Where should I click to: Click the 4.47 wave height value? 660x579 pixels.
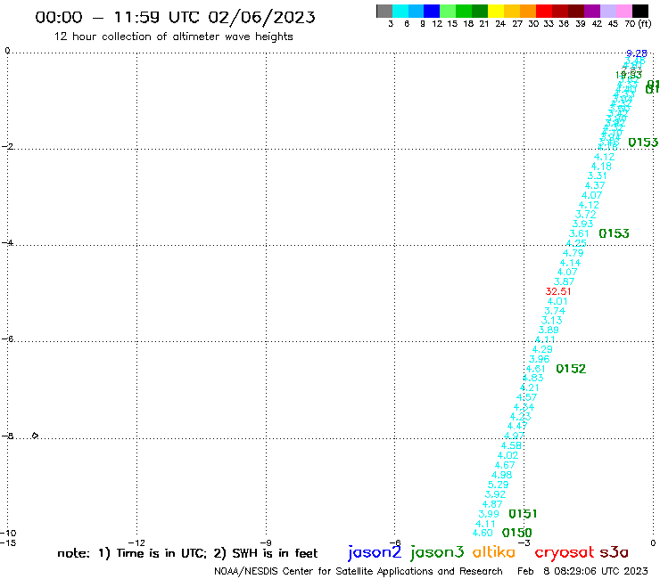click(517, 427)
